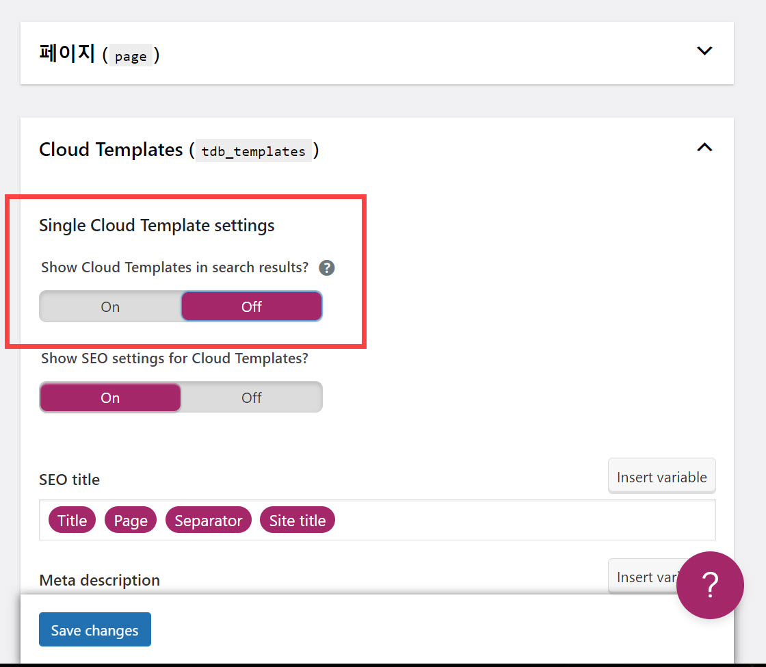Image resolution: width=766 pixels, height=667 pixels.
Task: Click the Off side of the search results switch
Action: pyautogui.click(x=251, y=306)
